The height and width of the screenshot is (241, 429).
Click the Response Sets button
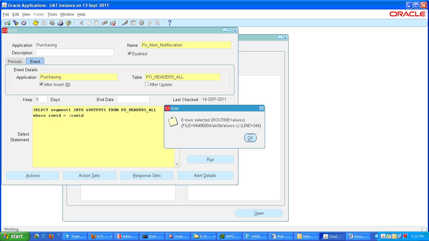point(147,175)
